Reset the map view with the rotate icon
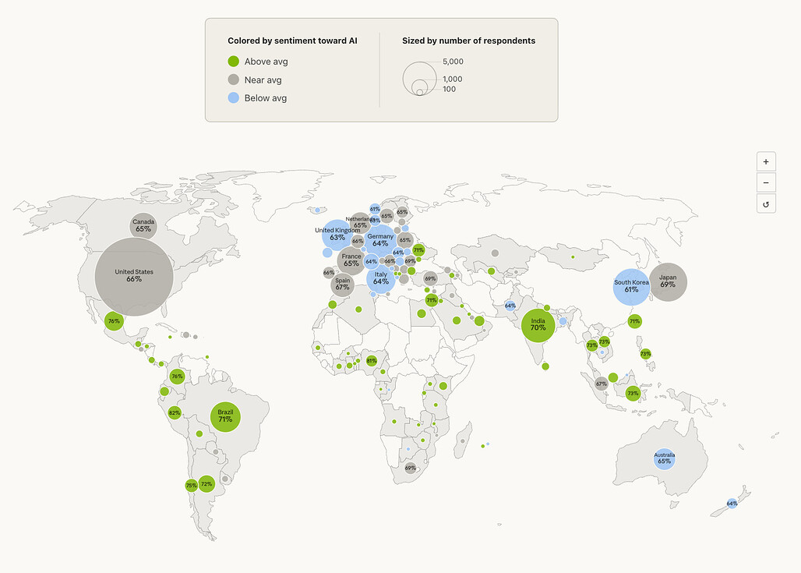 765,203
